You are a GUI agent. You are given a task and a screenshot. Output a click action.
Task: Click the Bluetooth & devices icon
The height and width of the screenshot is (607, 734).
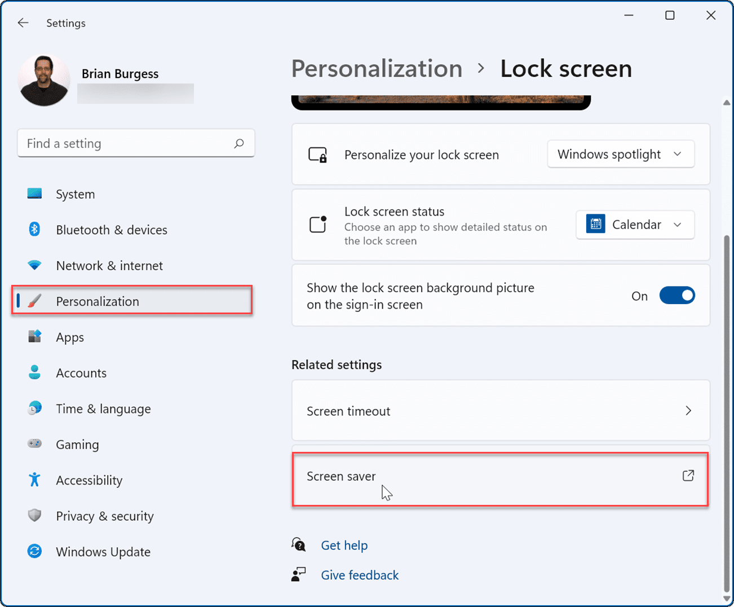tap(34, 230)
